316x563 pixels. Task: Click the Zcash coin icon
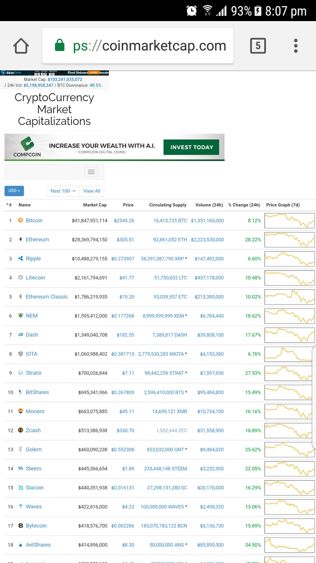21,430
